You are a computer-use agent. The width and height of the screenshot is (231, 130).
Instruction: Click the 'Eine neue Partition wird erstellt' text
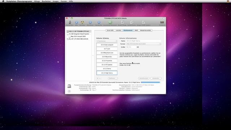pyautogui.click(x=130, y=64)
